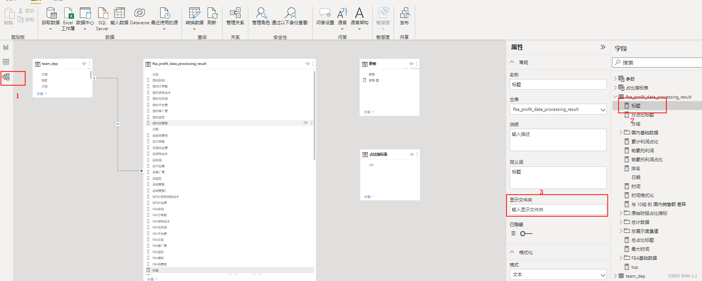Viewport: 702px width, 281px height.
Task: Click 折叠 link on 参数 card
Action: [369, 112]
